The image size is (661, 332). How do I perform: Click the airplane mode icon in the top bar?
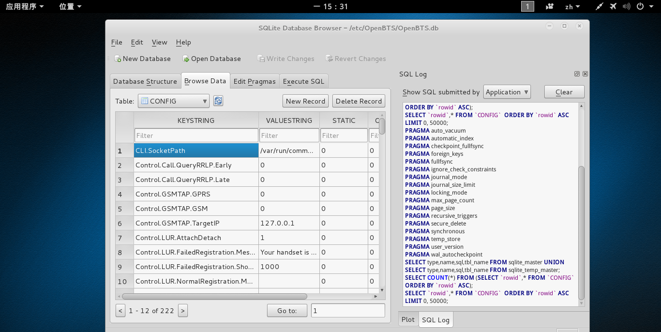[x=614, y=6]
